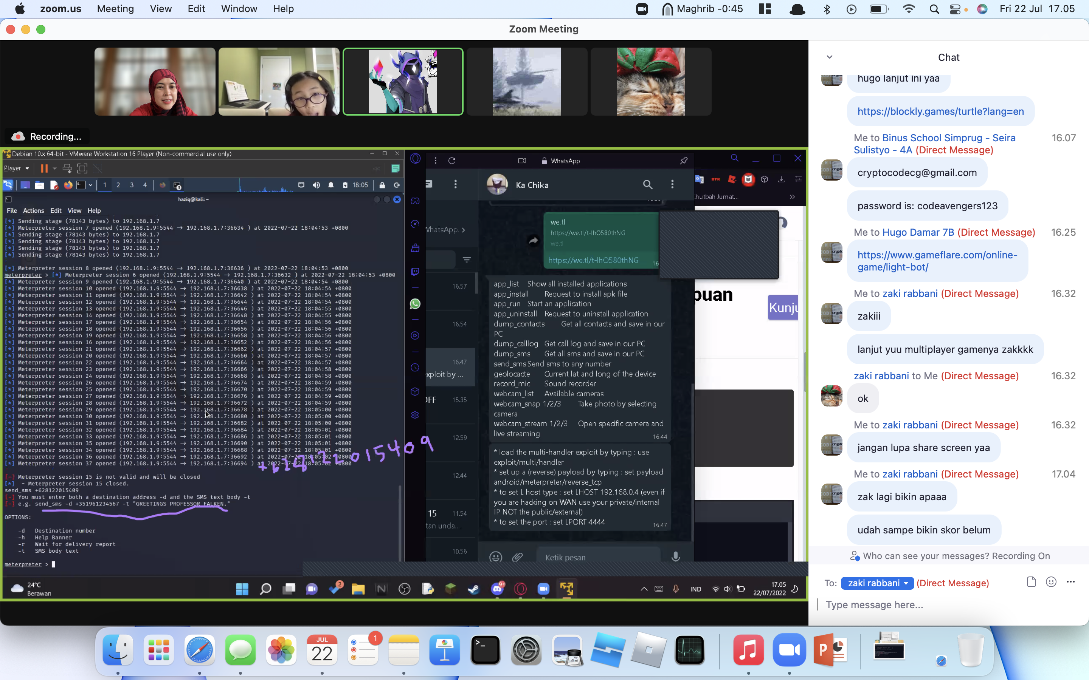Open Terminal from the Dock
Viewport: 1089px width, 680px height.
(x=485, y=650)
